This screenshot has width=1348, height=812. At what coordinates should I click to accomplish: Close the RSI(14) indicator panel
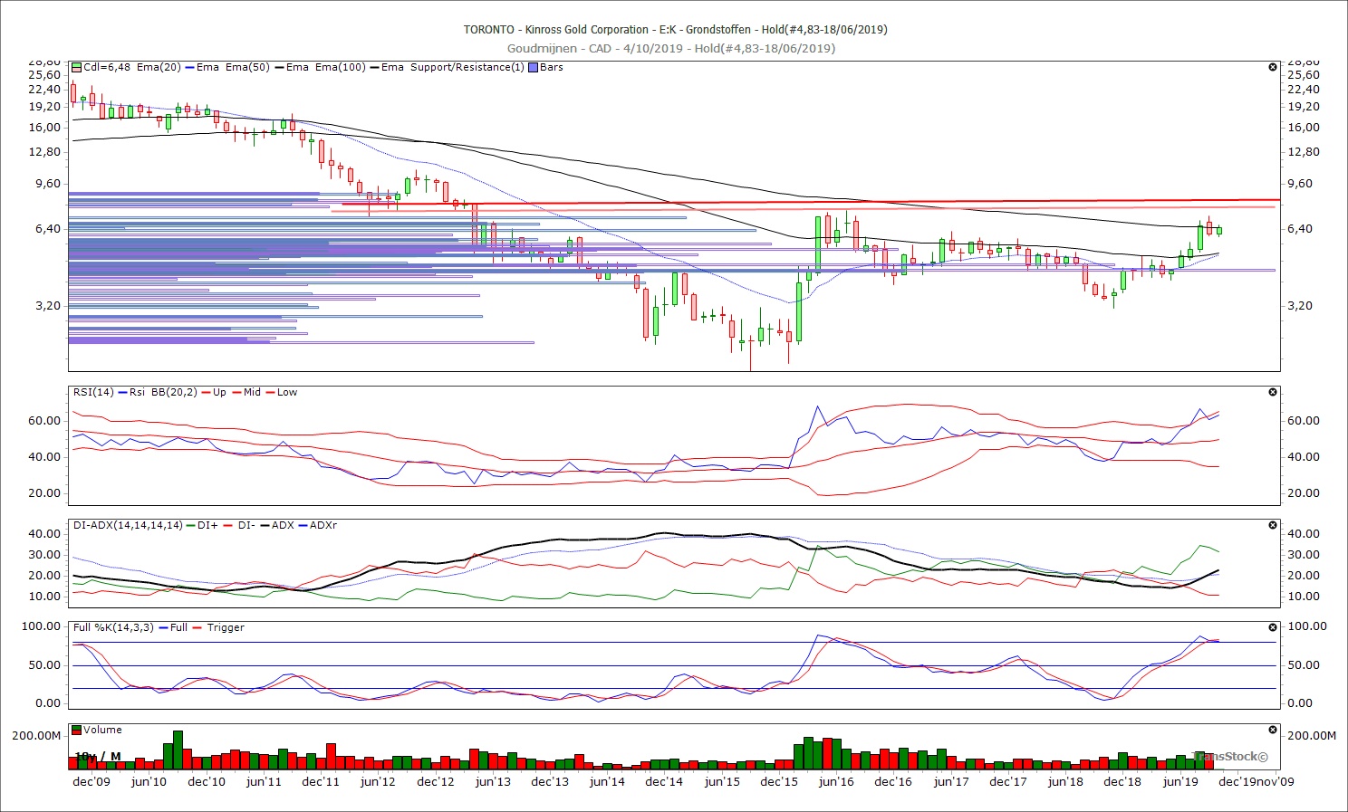pyautogui.click(x=1273, y=392)
